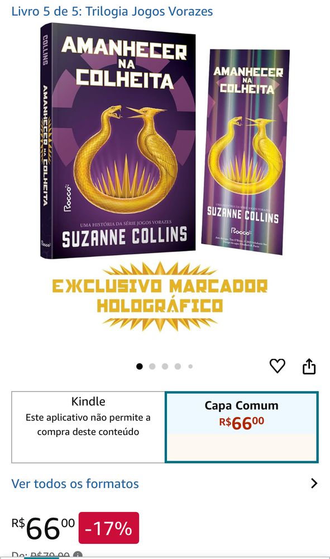Tap the info icon beside original price

click(x=78, y=556)
